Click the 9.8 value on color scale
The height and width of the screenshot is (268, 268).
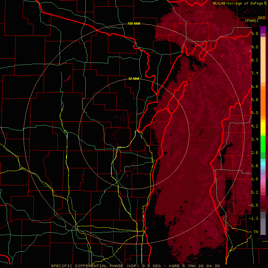(255, 33)
